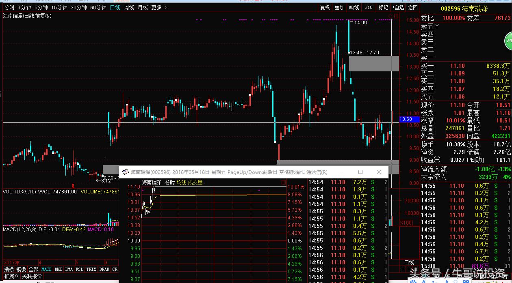The width and height of the screenshot is (512, 283).
Task: Open the 指标 indicator menu
Action: coord(9,269)
